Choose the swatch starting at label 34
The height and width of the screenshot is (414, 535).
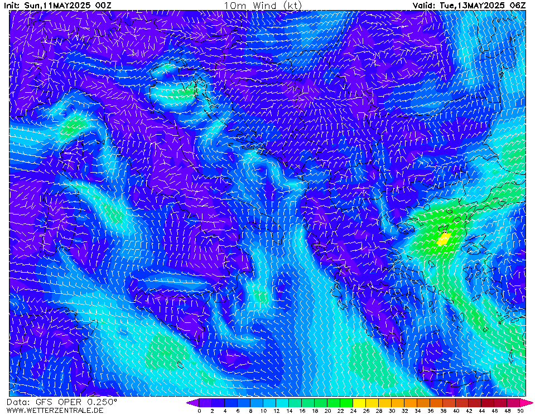[424, 403]
